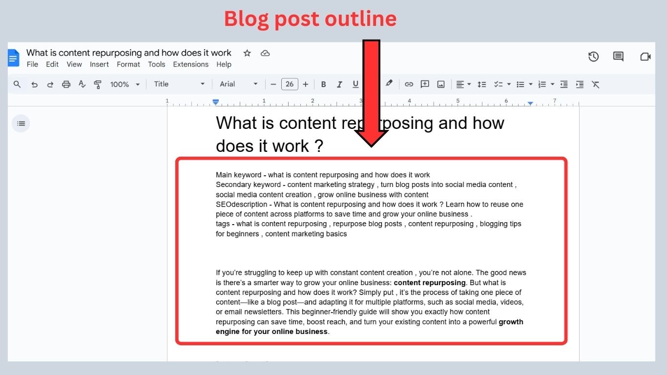Viewport: 667px width, 375px height.
Task: Click paragraph starting "If you're struggling"
Action: coord(371,302)
